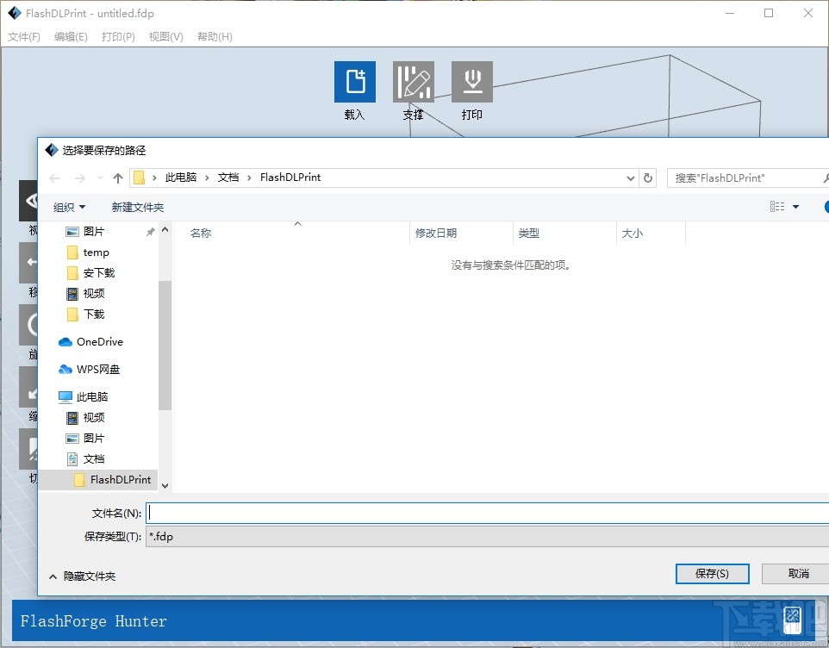Open the 支撑 (Support) editing tool
The height and width of the screenshot is (648, 829).
[x=413, y=81]
